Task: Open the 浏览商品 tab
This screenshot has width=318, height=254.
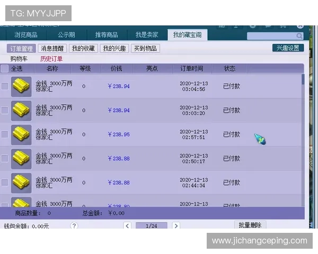Action: [x=26, y=35]
